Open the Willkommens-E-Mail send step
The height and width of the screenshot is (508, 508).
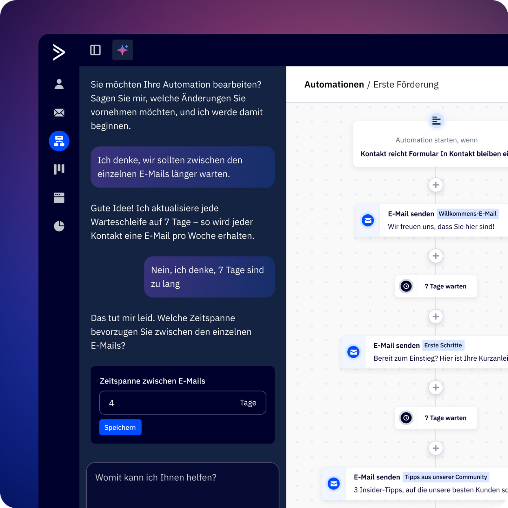coord(441,220)
